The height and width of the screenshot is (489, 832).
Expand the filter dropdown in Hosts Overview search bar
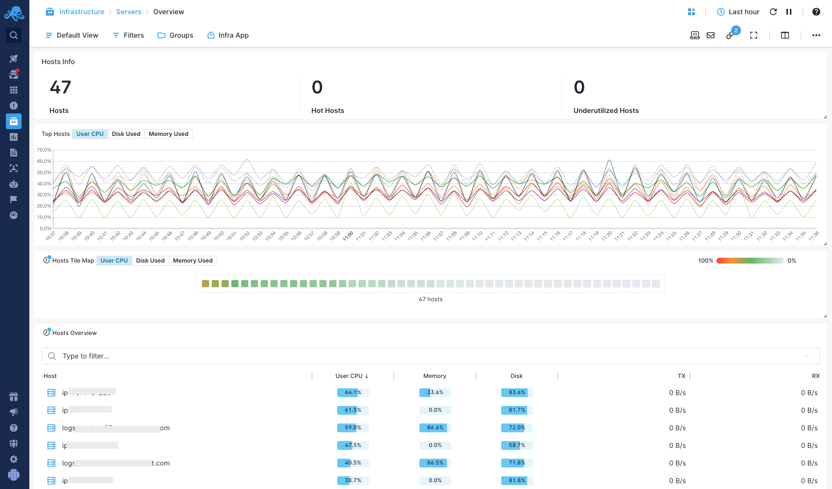[807, 356]
